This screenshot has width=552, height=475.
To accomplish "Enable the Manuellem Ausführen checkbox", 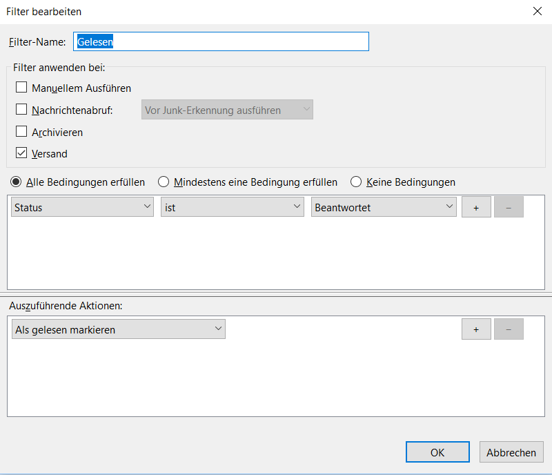I will pos(21,88).
